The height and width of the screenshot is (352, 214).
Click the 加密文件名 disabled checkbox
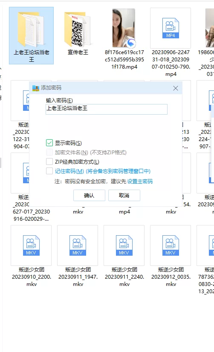[49, 152]
